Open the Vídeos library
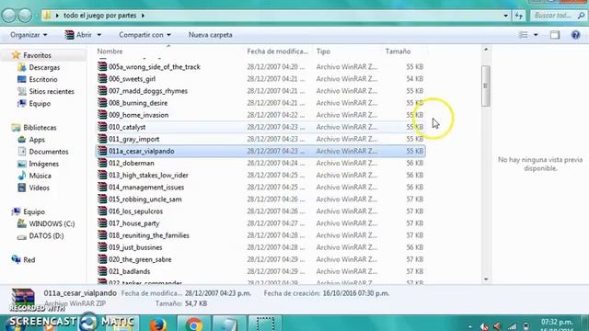 tap(39, 188)
